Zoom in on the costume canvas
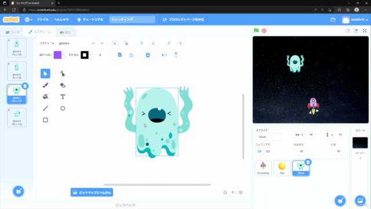 pyautogui.click(x=241, y=192)
